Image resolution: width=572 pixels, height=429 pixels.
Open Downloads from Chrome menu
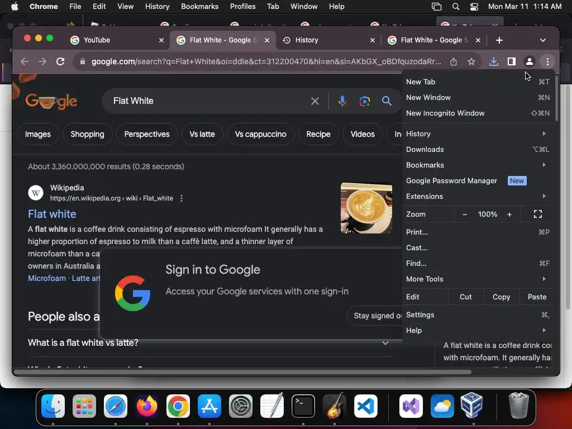coord(478,149)
